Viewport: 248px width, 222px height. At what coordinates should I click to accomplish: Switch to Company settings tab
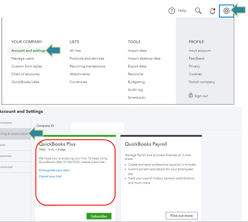[15, 123]
